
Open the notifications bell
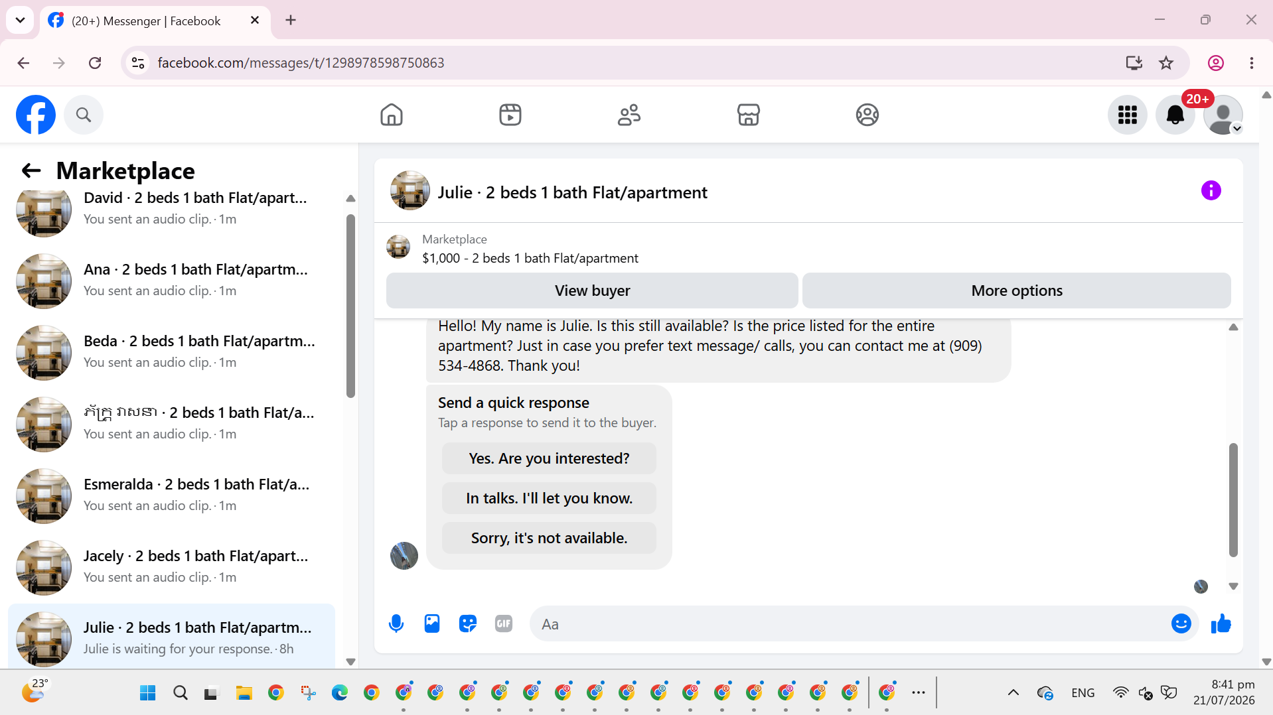[x=1175, y=115]
